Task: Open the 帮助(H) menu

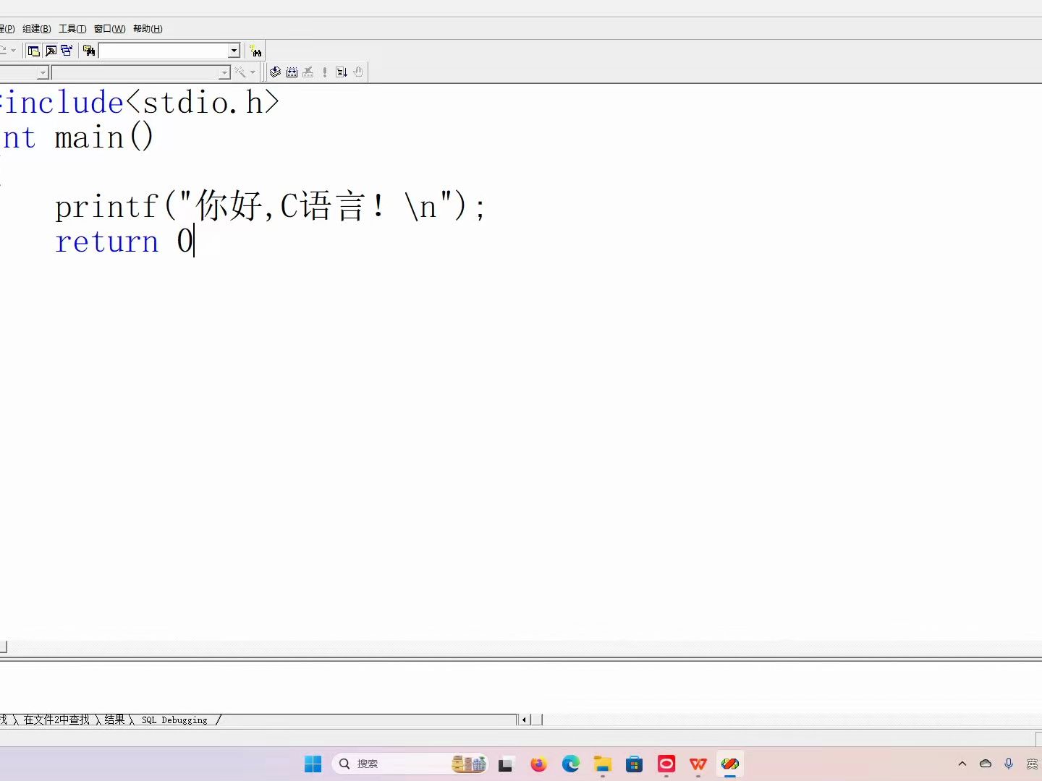Action: pos(148,29)
